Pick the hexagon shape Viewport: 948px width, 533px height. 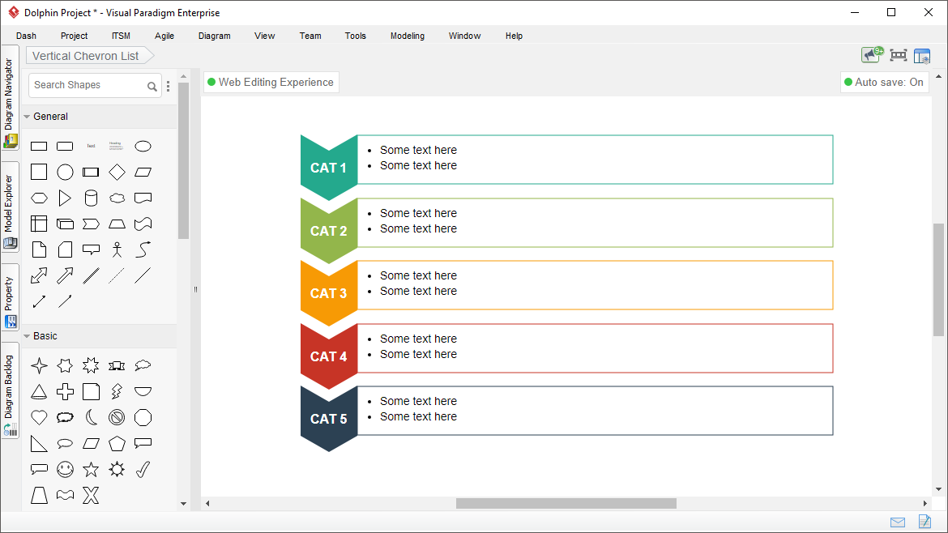(39, 198)
